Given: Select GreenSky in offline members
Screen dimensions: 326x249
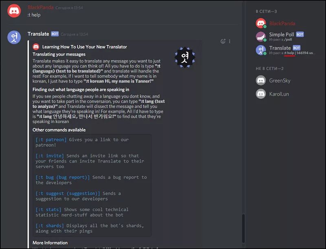Looking at the screenshot, I should tap(280, 81).
